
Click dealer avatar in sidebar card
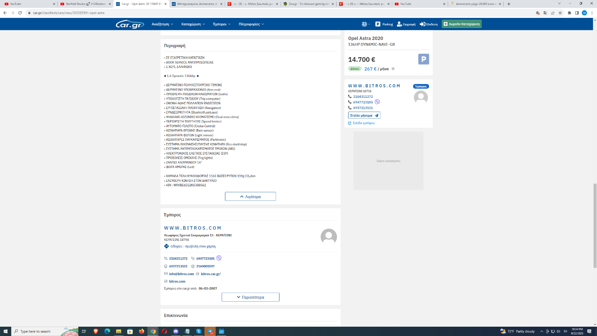point(421,97)
